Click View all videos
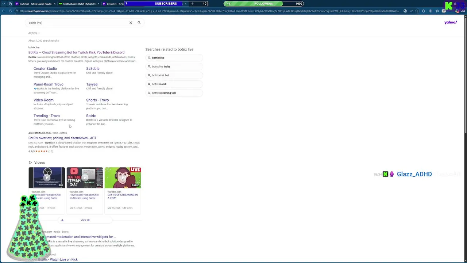 coord(85,220)
